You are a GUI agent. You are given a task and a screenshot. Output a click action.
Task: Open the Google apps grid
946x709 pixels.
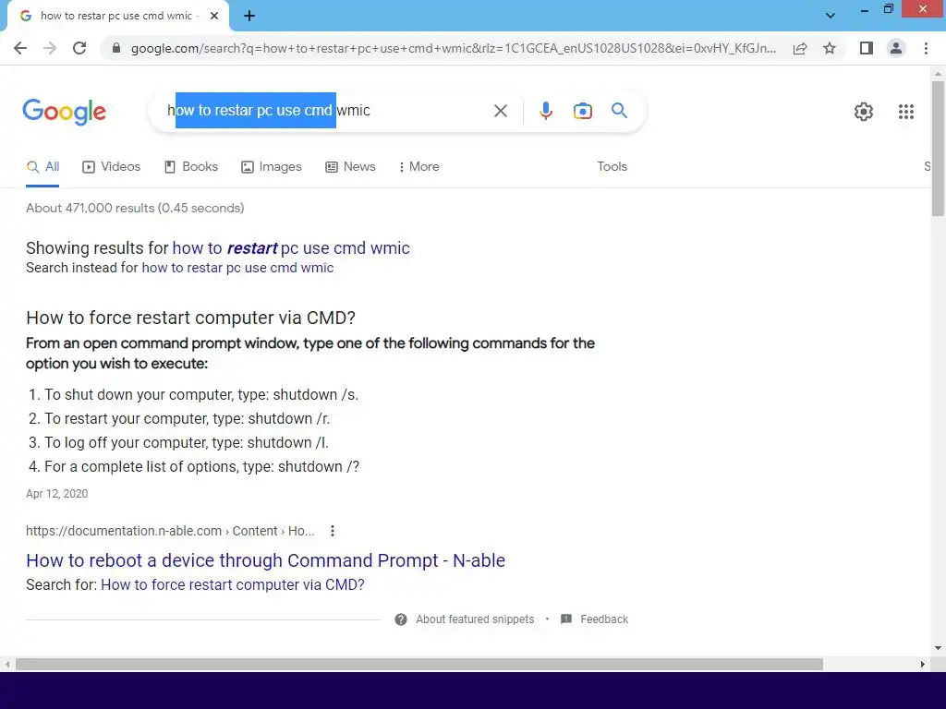point(905,112)
